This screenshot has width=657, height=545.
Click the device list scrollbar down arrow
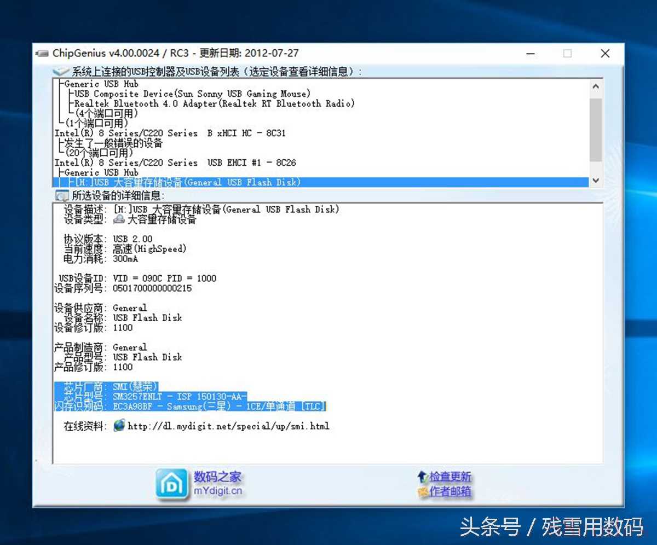click(596, 180)
